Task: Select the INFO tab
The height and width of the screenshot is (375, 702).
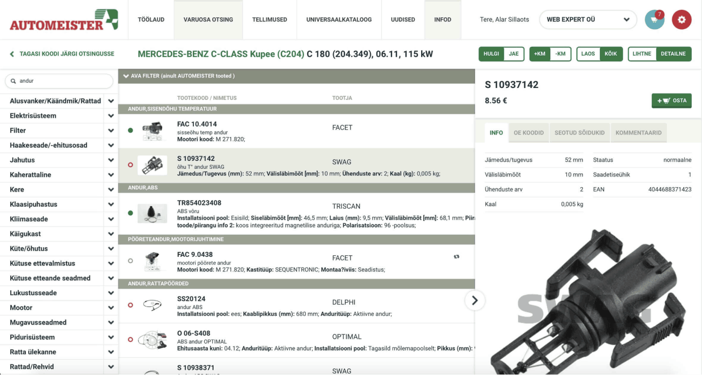Action: point(496,133)
